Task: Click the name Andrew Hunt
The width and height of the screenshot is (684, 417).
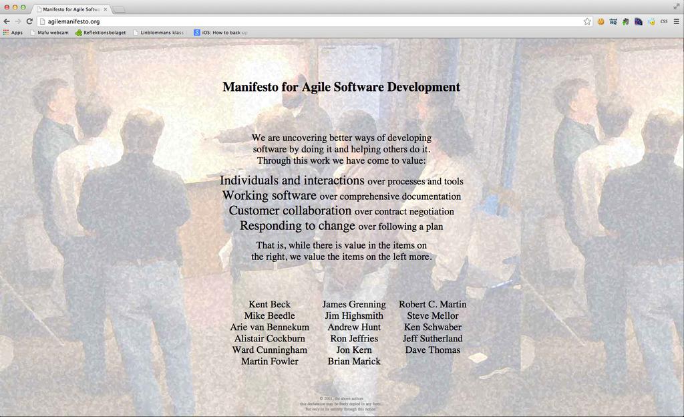Action: pyautogui.click(x=354, y=327)
